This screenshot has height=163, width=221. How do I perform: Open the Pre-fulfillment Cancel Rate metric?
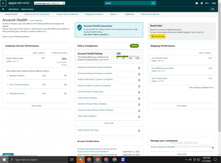(x=163, y=68)
